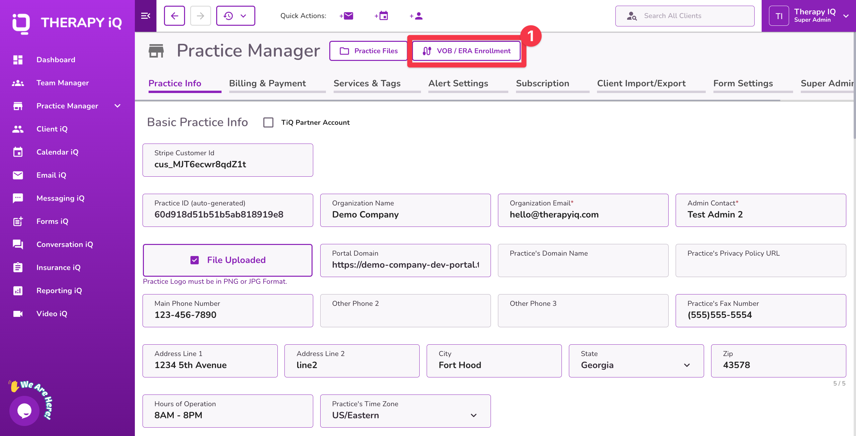Image resolution: width=856 pixels, height=436 pixels.
Task: Open Insurance iQ from sidebar
Action: tap(58, 267)
